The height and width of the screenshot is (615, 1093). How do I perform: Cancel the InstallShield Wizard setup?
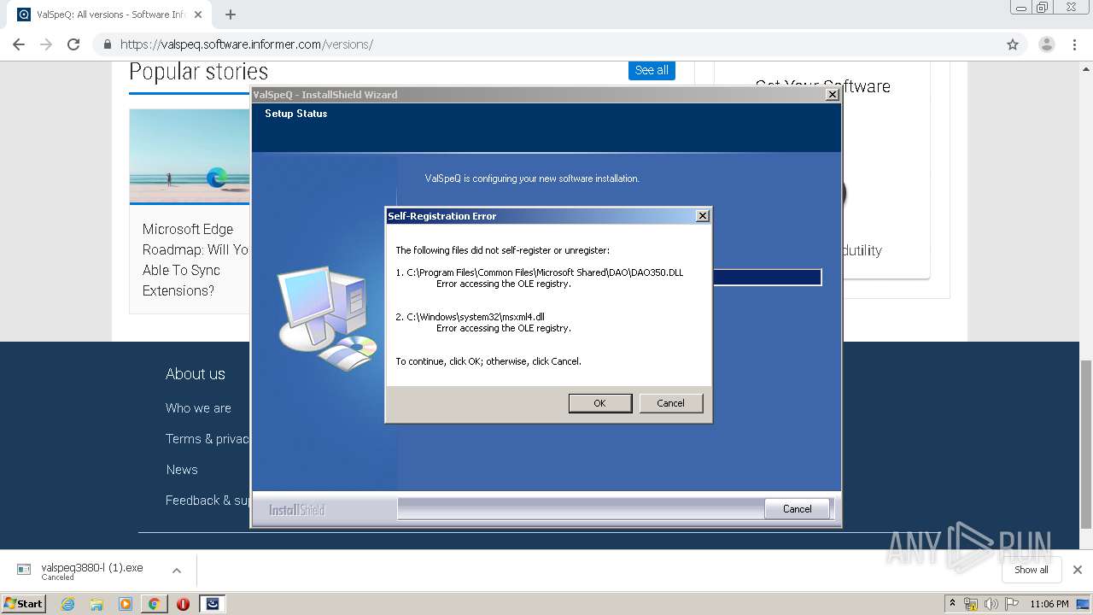pos(797,508)
